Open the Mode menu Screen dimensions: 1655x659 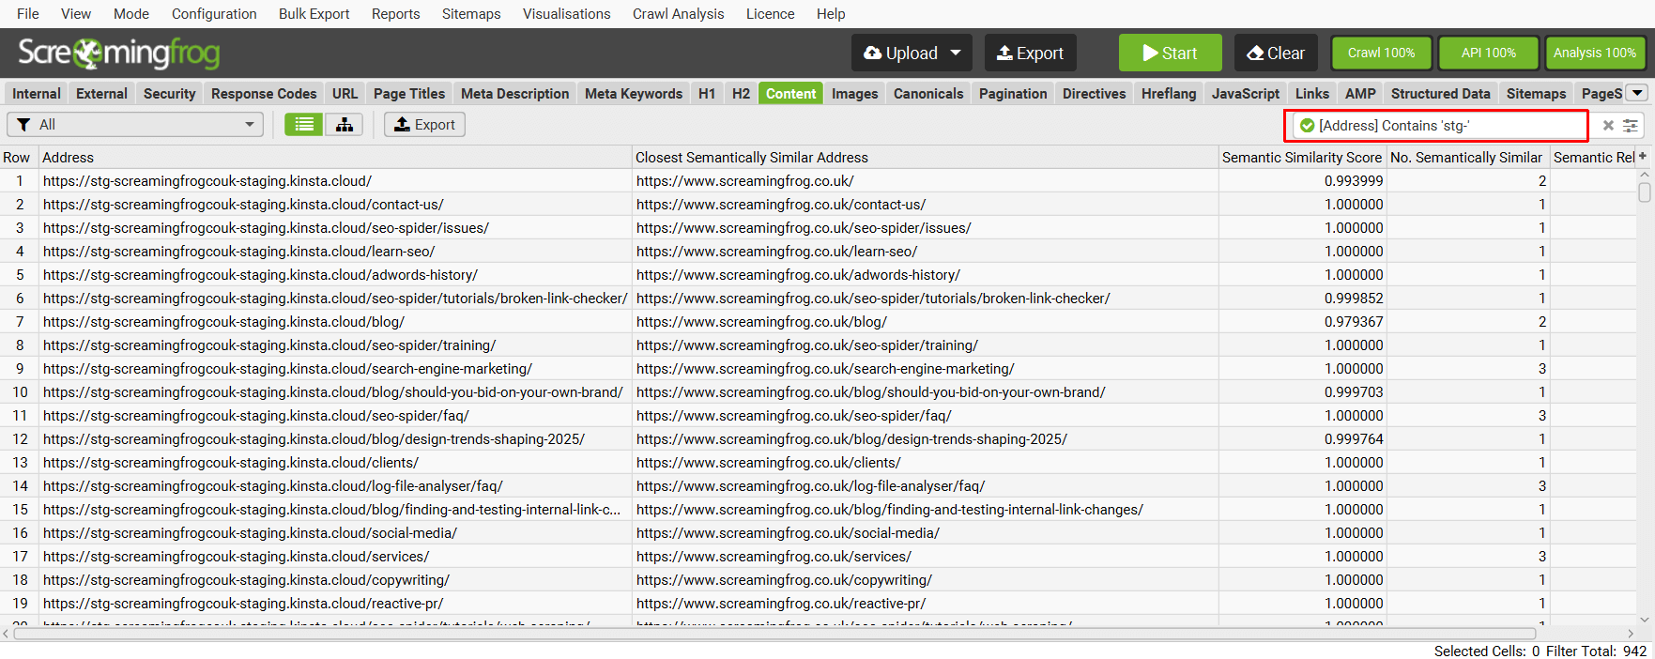131,14
